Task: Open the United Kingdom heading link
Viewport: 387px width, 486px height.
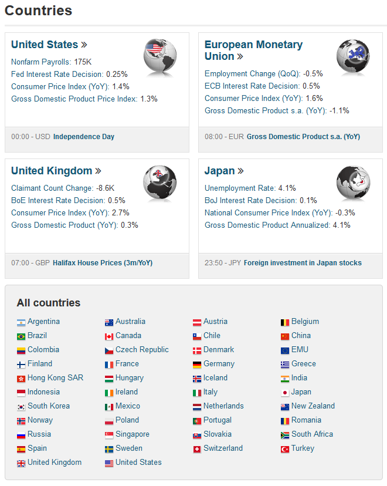Action: click(52, 171)
